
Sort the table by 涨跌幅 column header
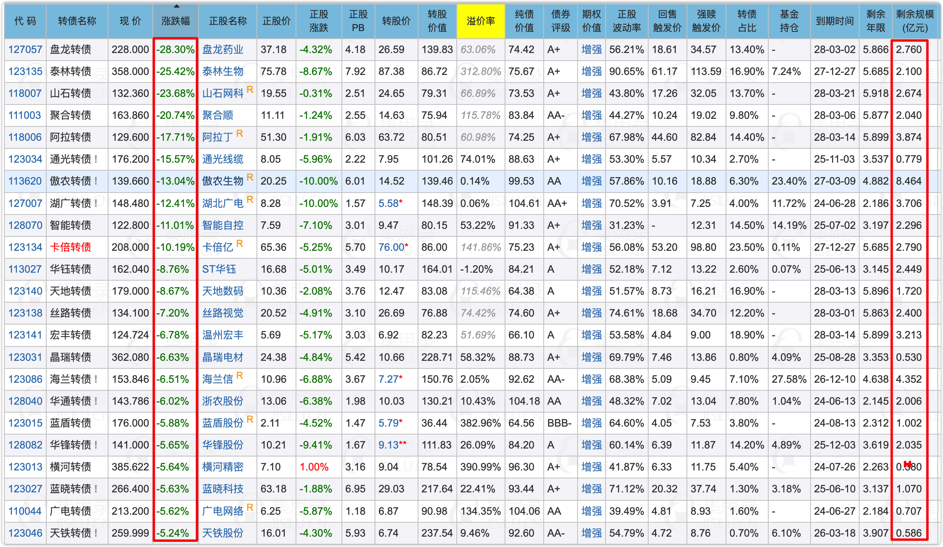pos(176,21)
